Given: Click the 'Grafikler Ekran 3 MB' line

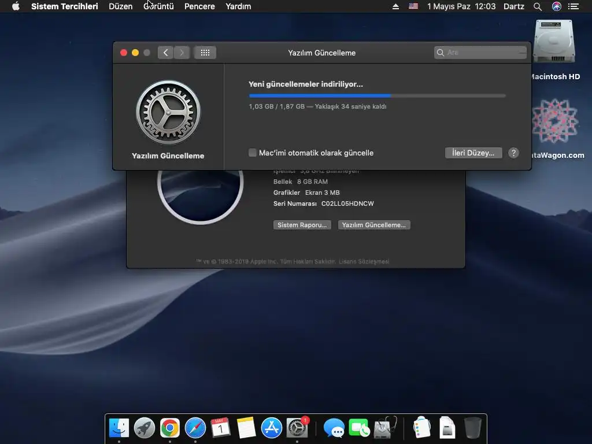Looking at the screenshot, I should (x=306, y=193).
